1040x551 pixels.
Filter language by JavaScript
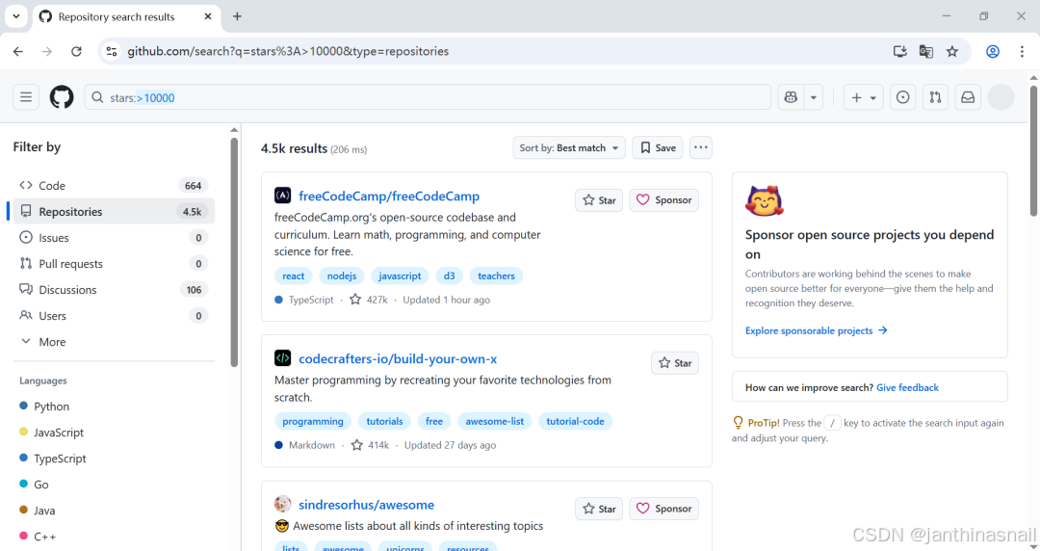click(52, 433)
